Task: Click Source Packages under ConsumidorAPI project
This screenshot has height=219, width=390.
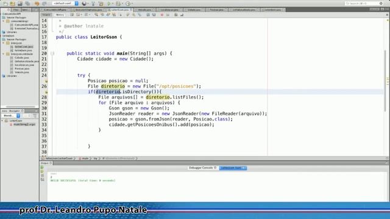Action: (16, 18)
